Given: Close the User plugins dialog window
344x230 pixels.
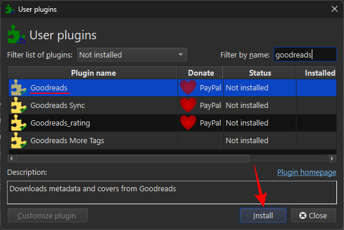Looking at the screenshot, I should 335,9.
